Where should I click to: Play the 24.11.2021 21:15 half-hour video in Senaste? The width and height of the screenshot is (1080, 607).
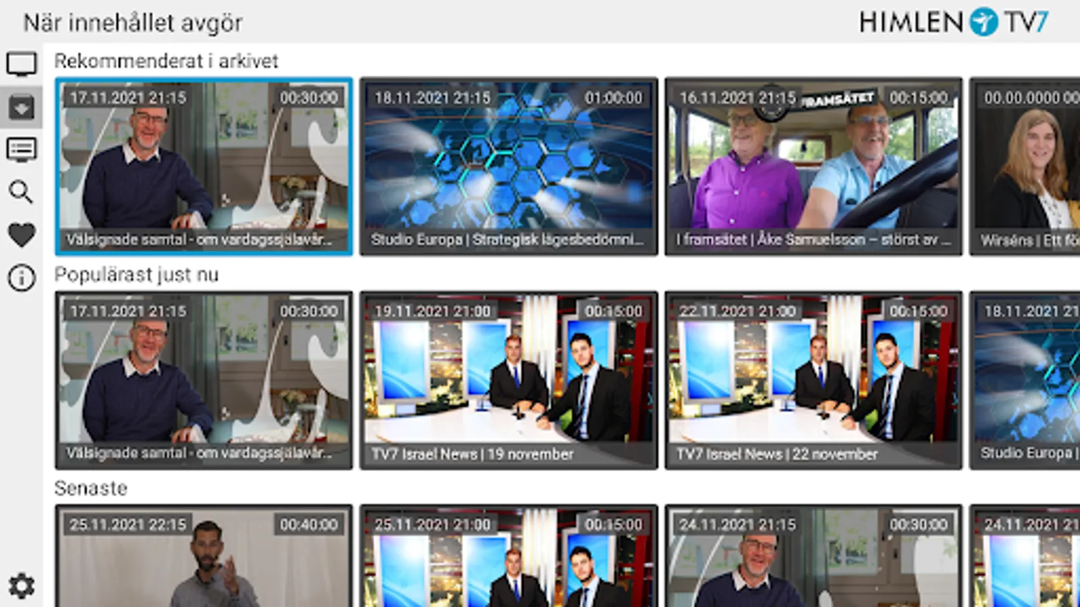[813, 556]
